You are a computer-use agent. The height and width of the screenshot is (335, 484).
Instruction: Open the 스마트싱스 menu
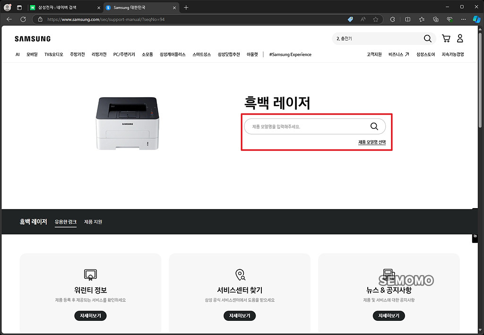(201, 55)
